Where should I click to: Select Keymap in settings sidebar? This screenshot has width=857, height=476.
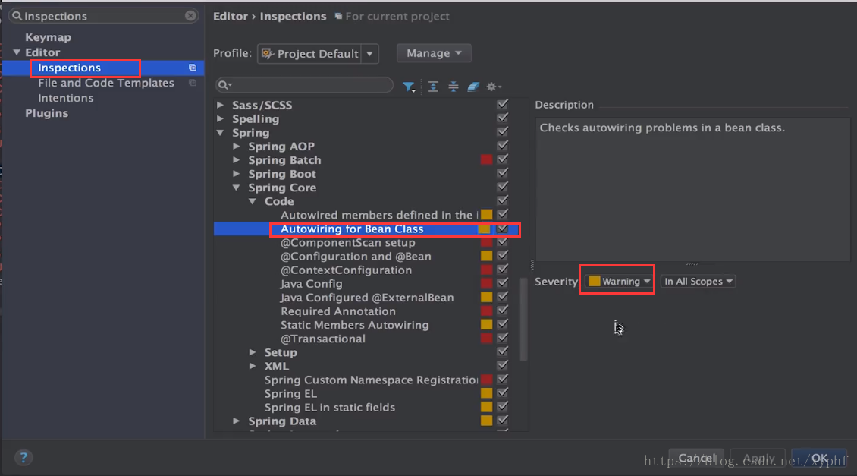48,37
